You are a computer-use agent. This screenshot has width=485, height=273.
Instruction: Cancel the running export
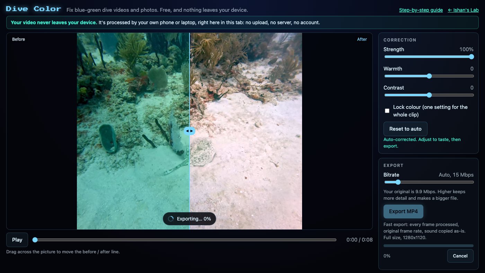pyautogui.click(x=460, y=256)
